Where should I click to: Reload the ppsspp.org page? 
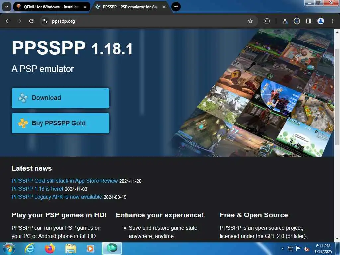[x=31, y=21]
